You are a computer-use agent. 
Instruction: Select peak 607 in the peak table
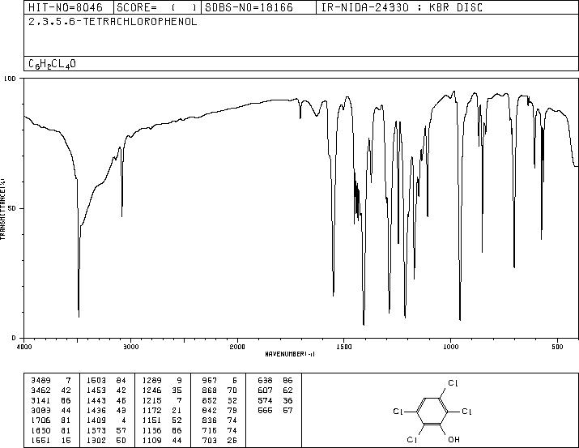(265, 390)
